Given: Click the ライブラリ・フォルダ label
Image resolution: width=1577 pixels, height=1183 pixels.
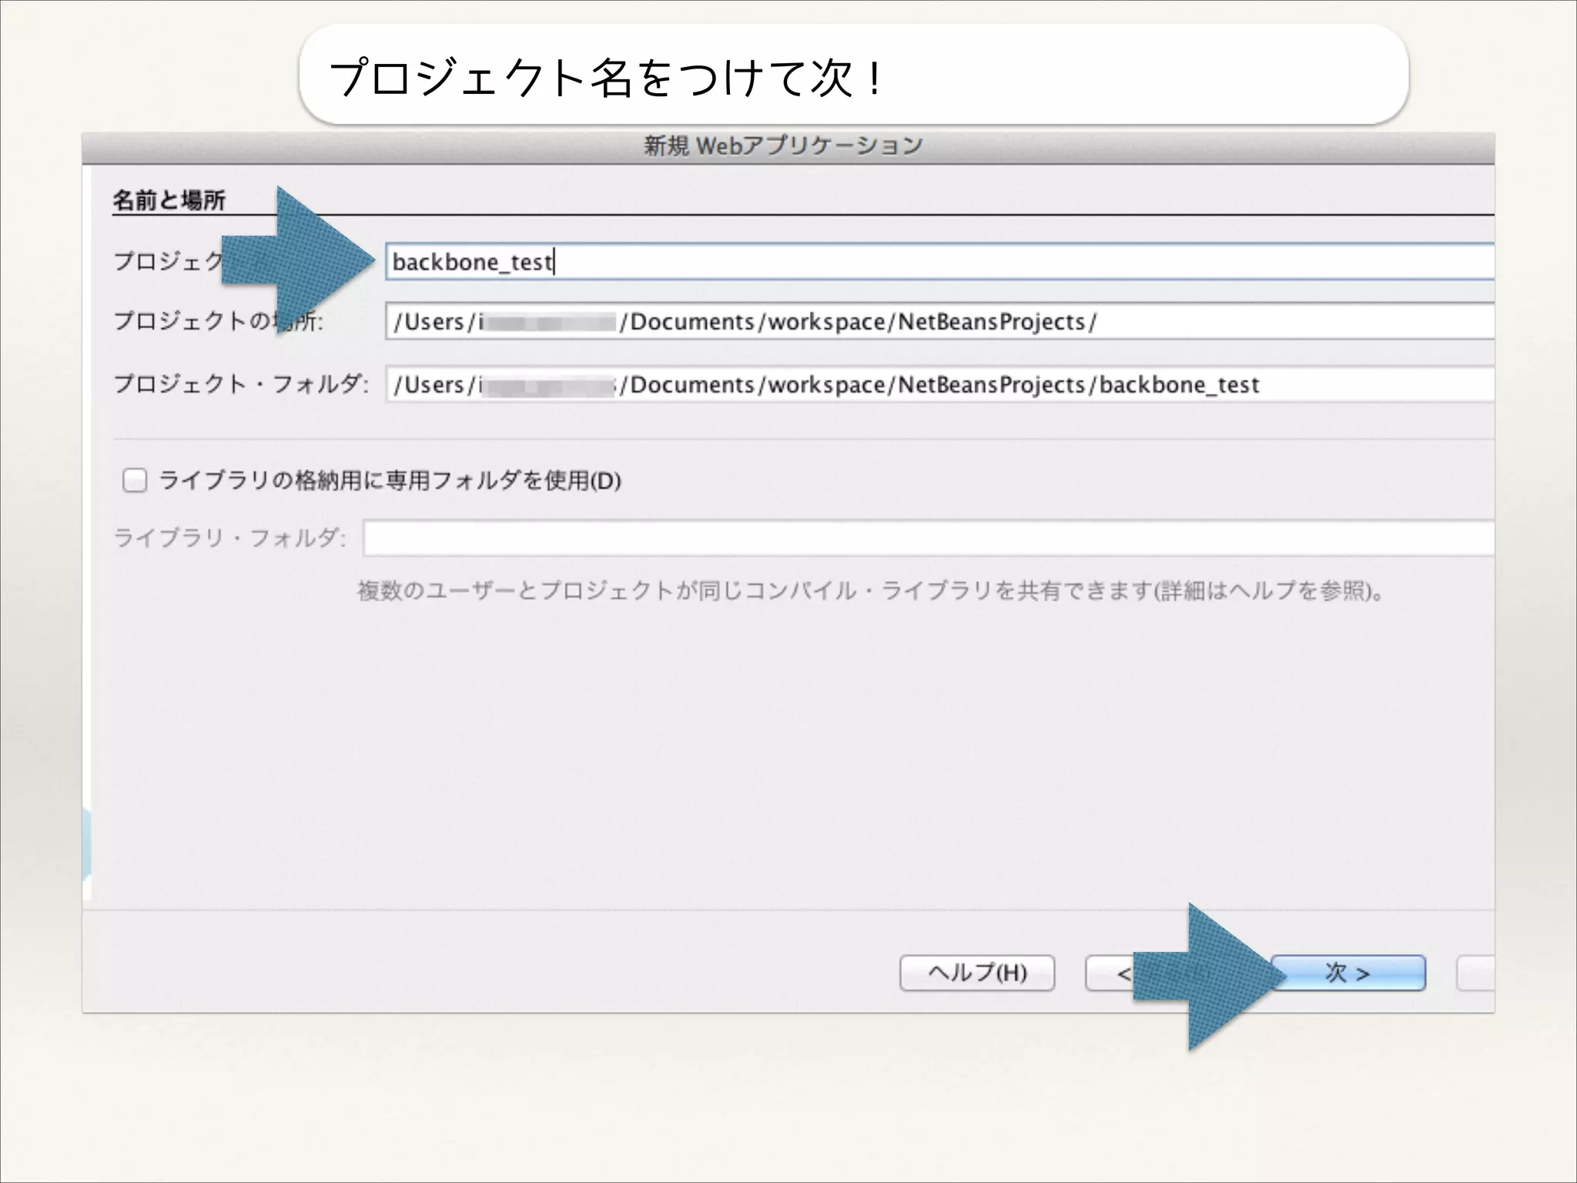Looking at the screenshot, I should click(x=229, y=537).
